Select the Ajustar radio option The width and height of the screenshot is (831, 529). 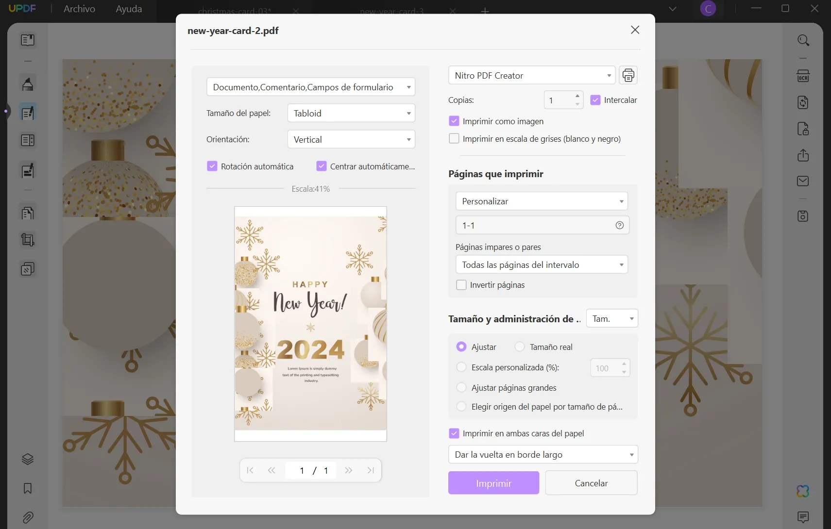point(461,347)
